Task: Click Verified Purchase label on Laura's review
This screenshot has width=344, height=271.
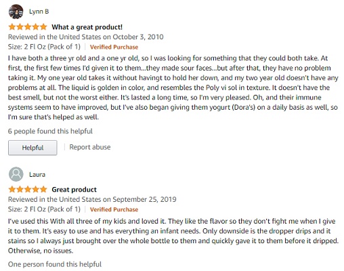Action: pos(114,209)
